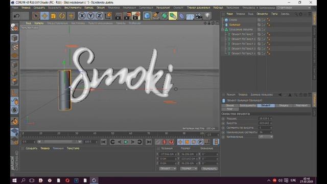Open the Инструменты menu in the menu bar
Screen dimensions: 327x184
[73, 8]
